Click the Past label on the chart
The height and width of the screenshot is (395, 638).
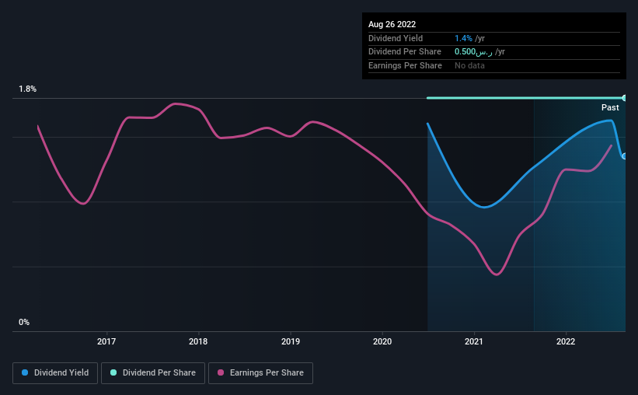[610, 107]
